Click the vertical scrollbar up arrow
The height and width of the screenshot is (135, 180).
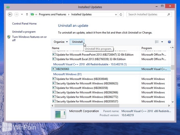(172, 48)
